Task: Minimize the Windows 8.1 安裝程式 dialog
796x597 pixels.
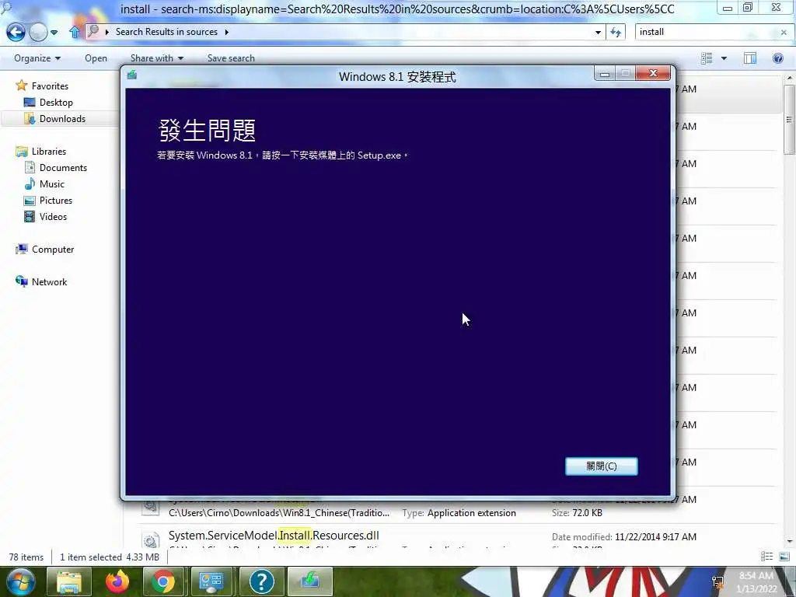Action: tap(604, 74)
